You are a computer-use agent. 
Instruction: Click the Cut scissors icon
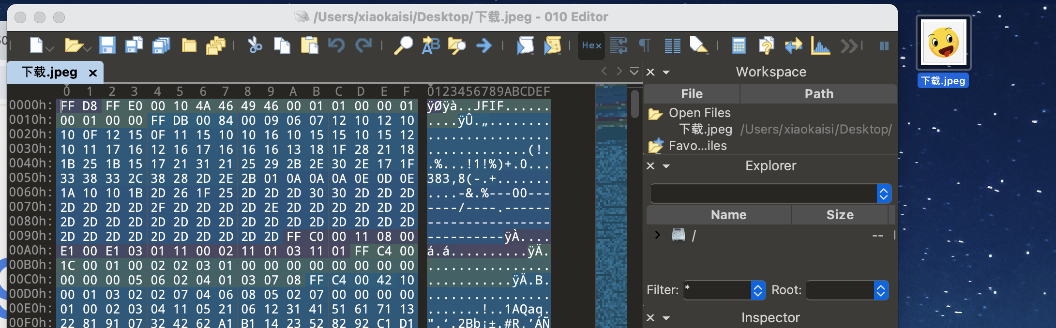[x=255, y=45]
